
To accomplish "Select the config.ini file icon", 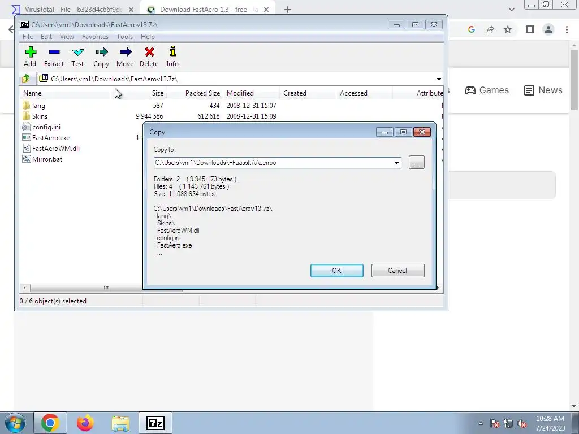I will [x=26, y=127].
